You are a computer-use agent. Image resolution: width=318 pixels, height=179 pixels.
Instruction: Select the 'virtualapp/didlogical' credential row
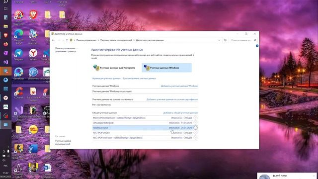click(x=145, y=123)
